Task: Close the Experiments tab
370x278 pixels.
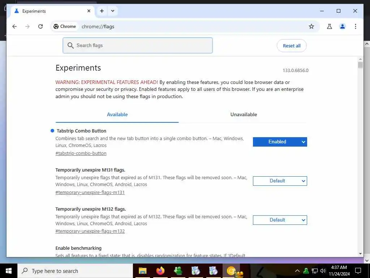Action: pyautogui.click(x=89, y=11)
